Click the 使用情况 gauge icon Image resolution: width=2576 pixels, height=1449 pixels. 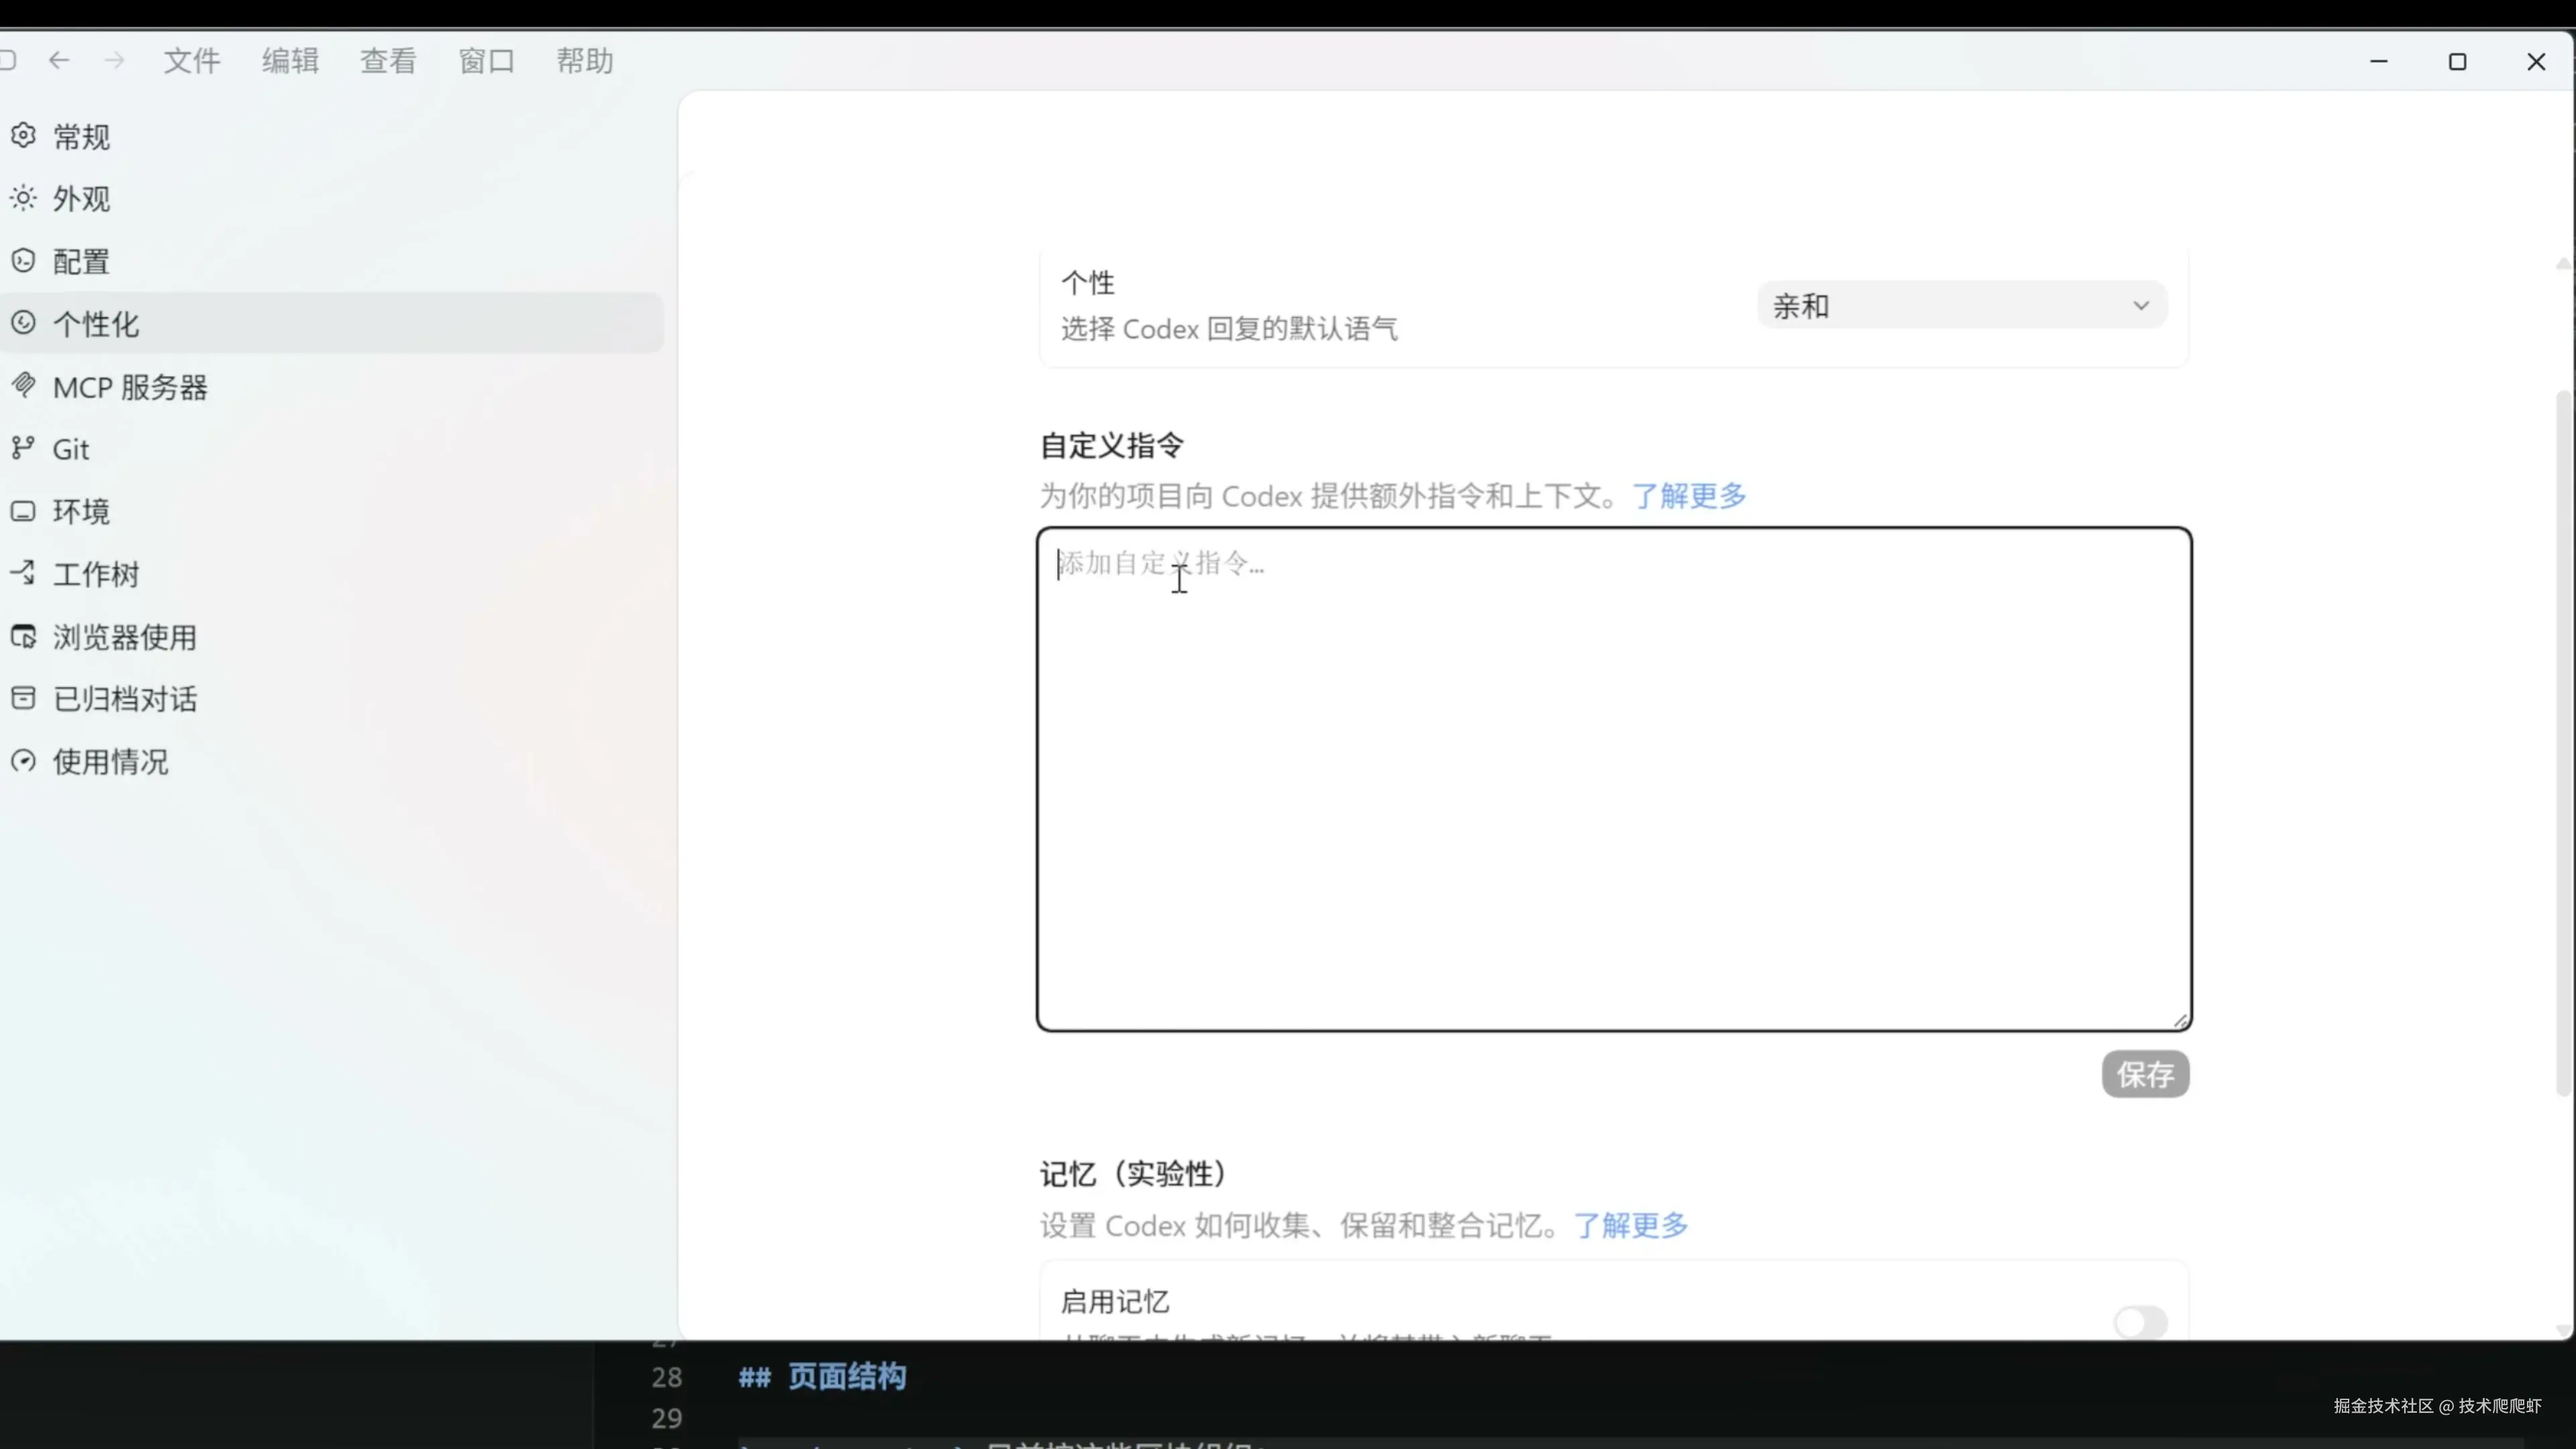[23, 761]
